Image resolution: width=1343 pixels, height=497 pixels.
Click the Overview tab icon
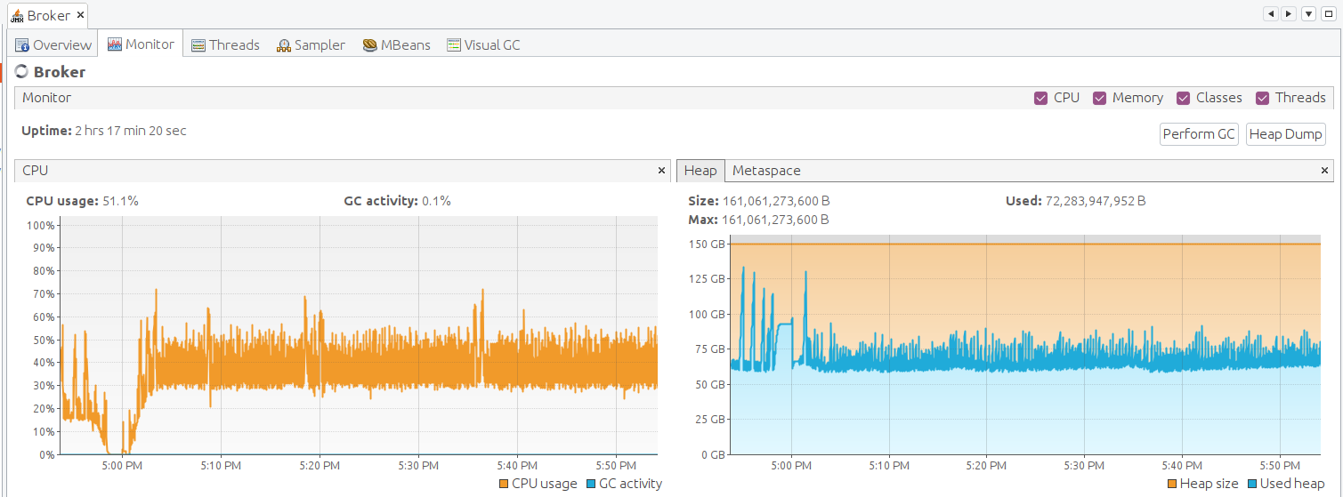22,45
